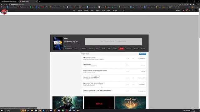Open the Squad title link
The image size is (200, 112).
click(66, 38)
